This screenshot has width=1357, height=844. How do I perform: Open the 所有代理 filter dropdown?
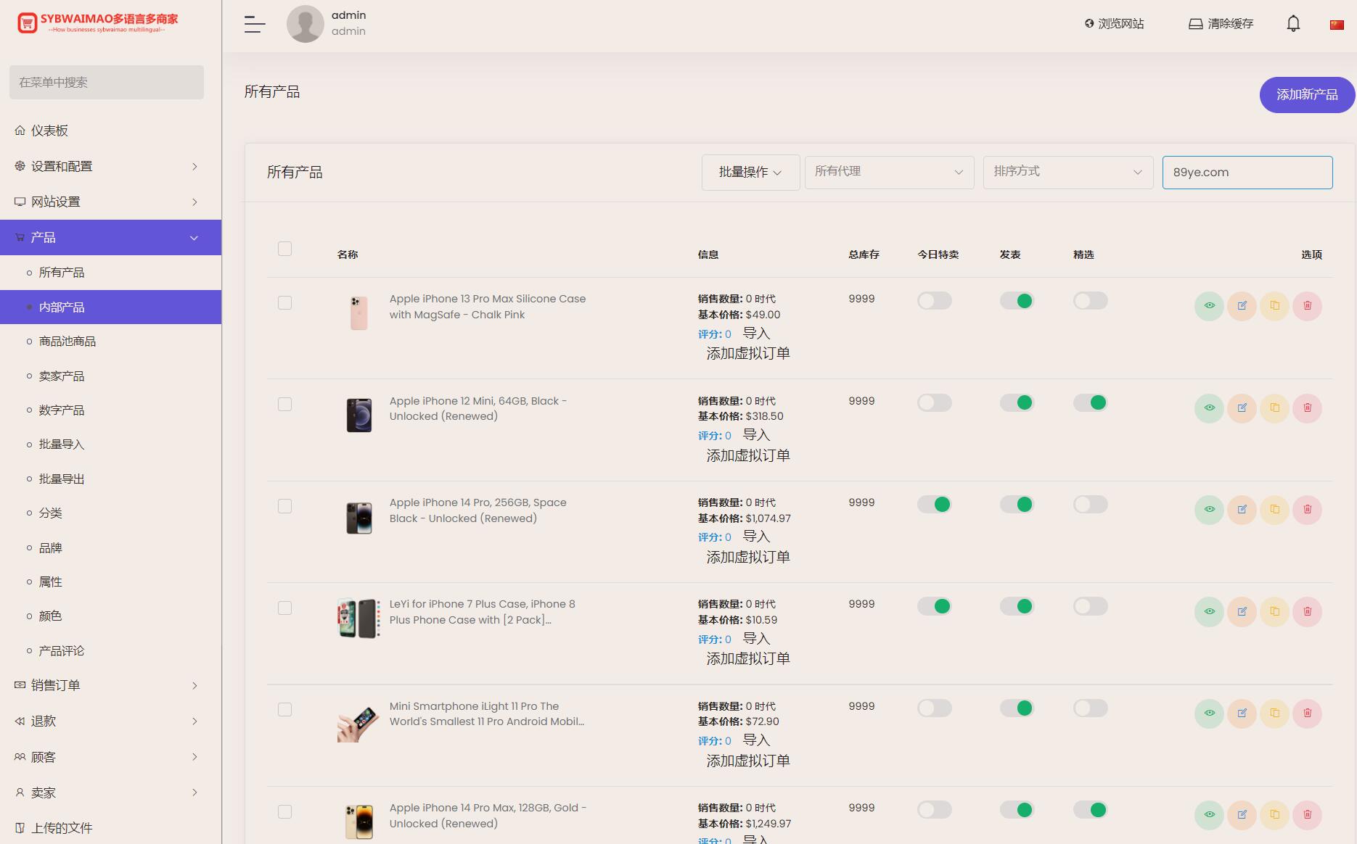click(x=889, y=172)
